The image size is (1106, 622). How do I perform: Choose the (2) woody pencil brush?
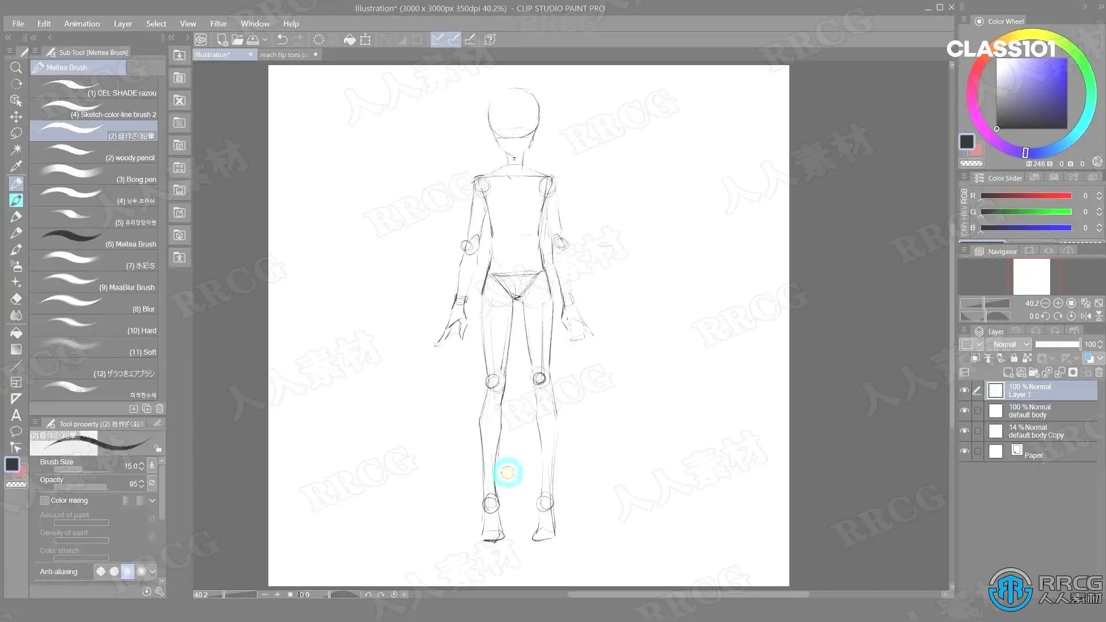[x=93, y=153]
